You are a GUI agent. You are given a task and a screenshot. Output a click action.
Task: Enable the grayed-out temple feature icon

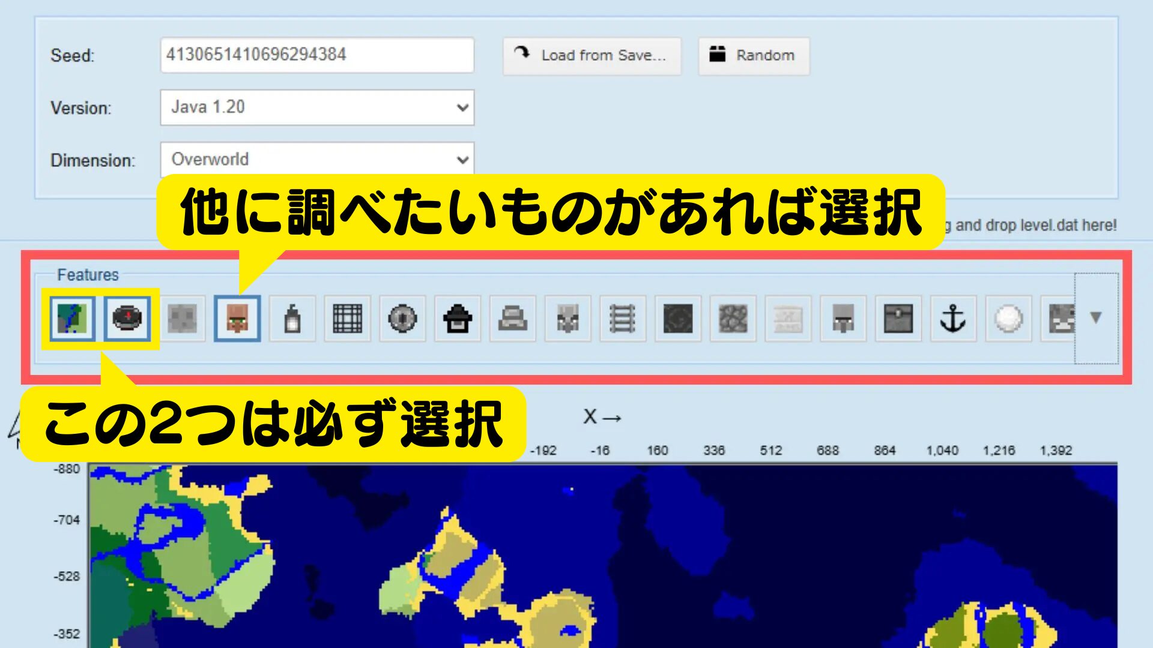pyautogui.click(x=513, y=319)
